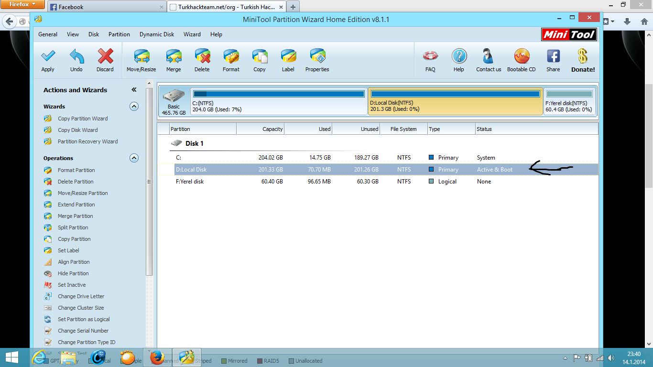Open the Help menu in the menu bar

point(216,34)
